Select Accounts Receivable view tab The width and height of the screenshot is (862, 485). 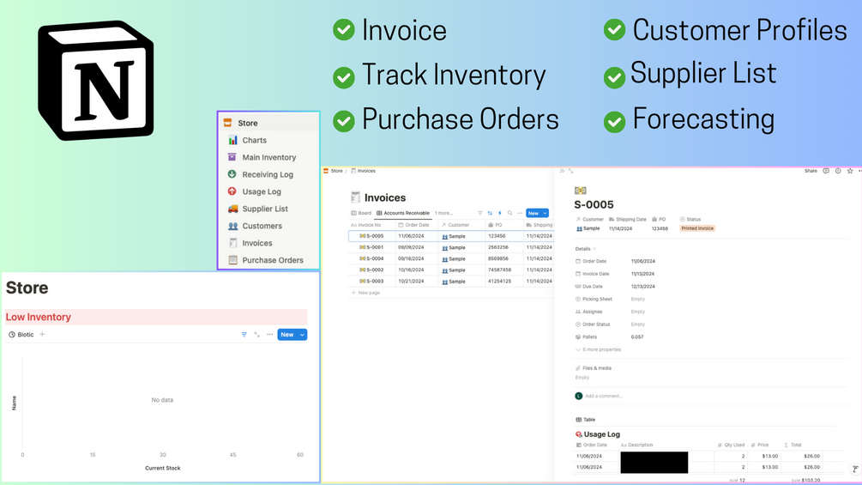pyautogui.click(x=403, y=213)
